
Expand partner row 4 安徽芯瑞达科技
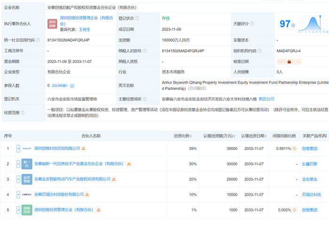(x=18, y=194)
